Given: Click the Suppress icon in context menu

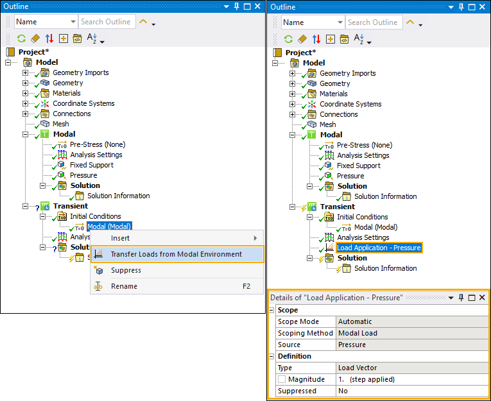Looking at the screenshot, I should (98, 270).
